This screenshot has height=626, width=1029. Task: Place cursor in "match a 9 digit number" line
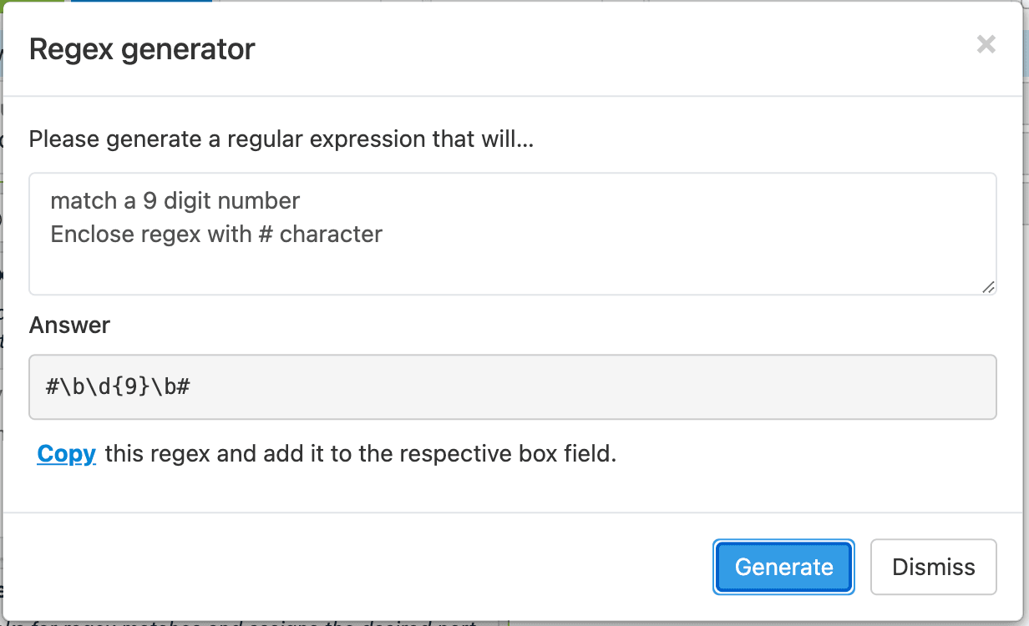[x=175, y=201]
